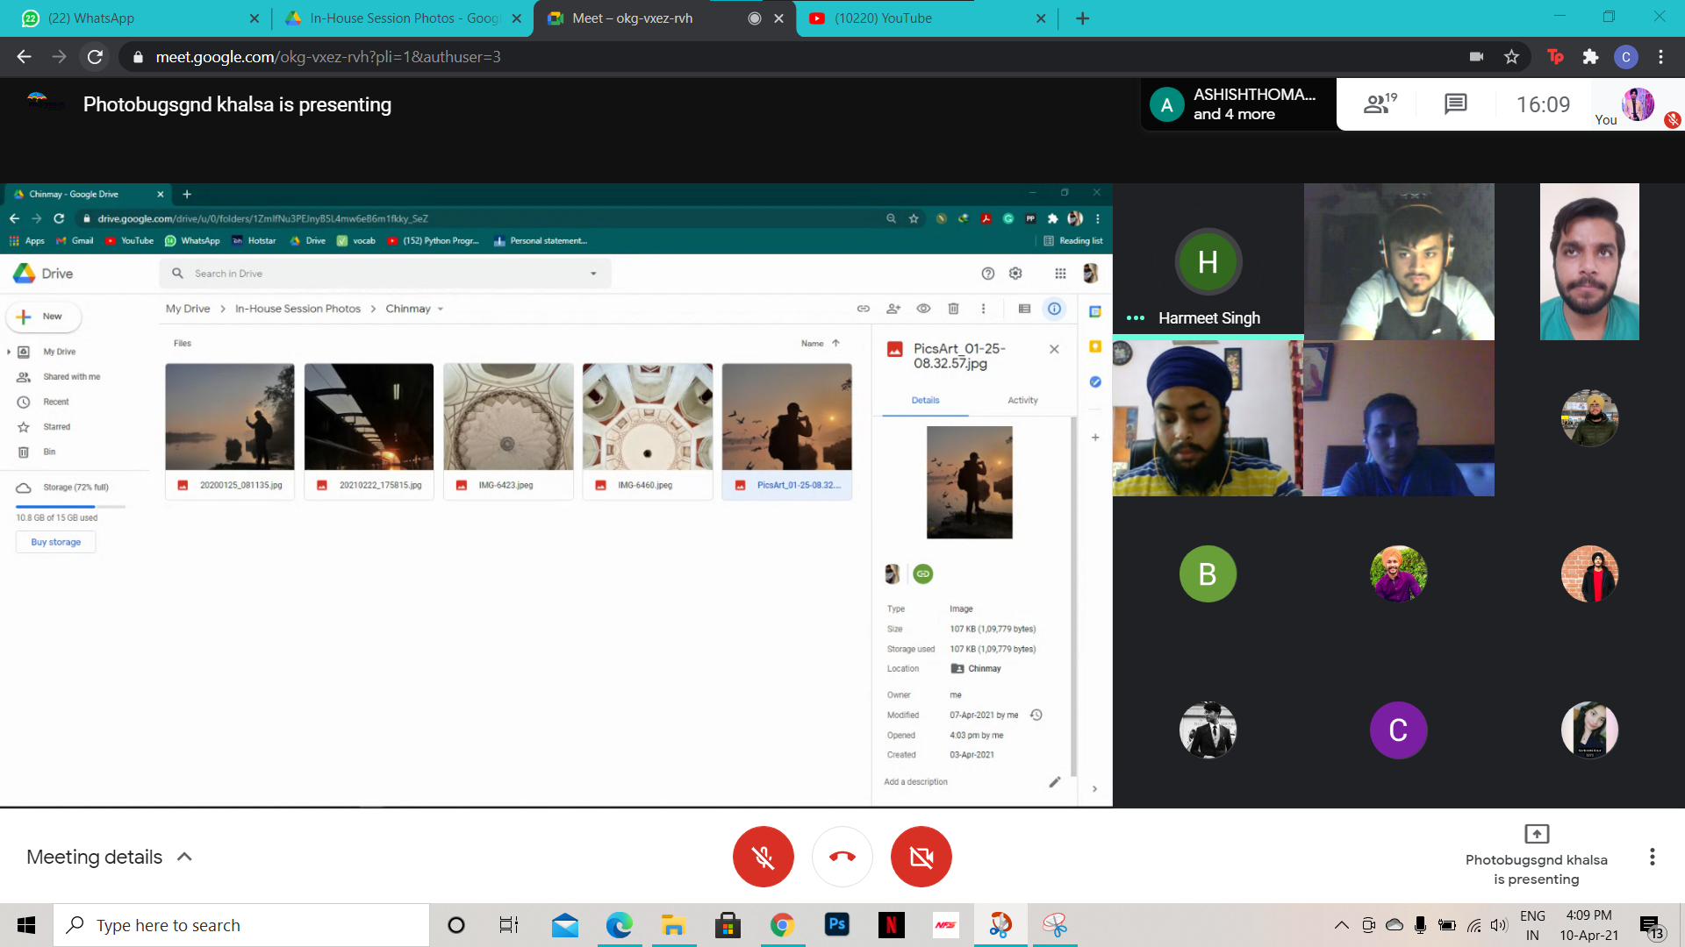Click the camera permission icon in address bar
This screenshot has height=947, width=1685.
(x=1476, y=57)
